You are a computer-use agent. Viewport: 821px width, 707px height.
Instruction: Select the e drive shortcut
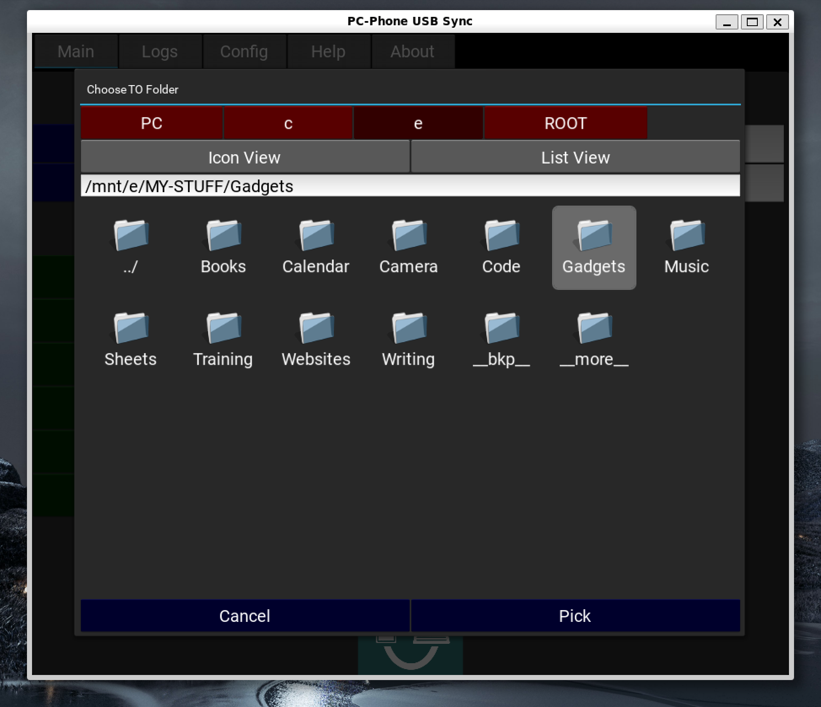(x=418, y=123)
